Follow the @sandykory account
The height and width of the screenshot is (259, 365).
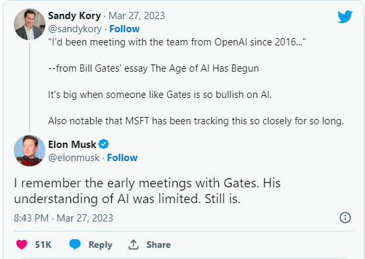coord(124,29)
